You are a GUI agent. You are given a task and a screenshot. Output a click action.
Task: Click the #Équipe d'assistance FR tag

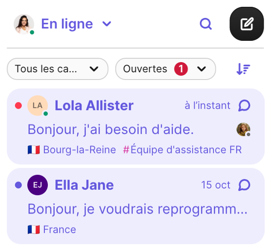coord(182,150)
